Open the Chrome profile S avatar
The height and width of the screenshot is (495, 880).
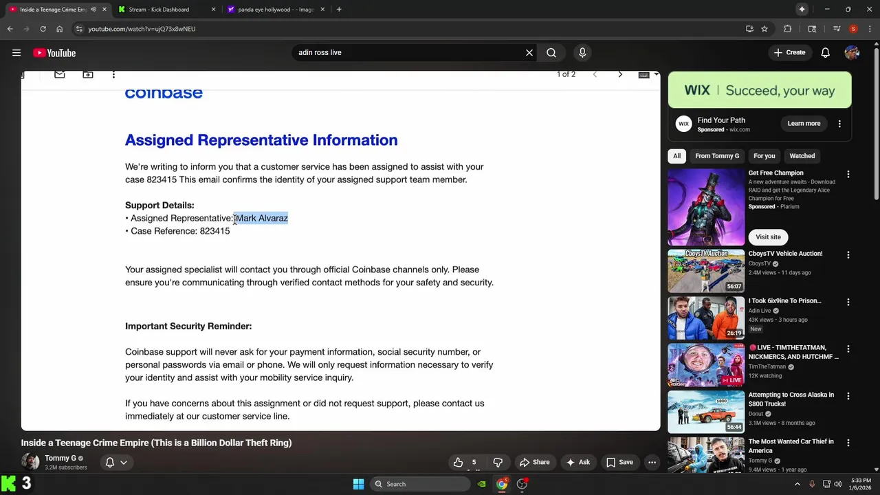click(853, 29)
